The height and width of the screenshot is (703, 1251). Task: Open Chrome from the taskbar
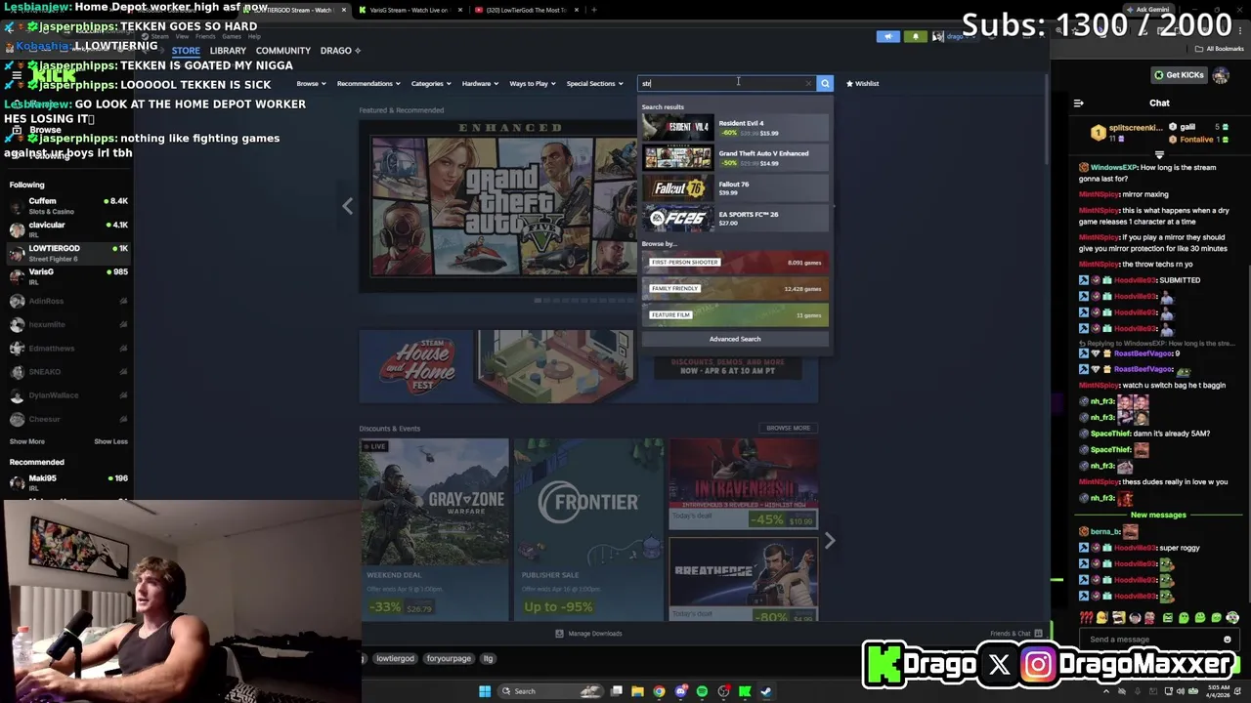[x=659, y=691]
